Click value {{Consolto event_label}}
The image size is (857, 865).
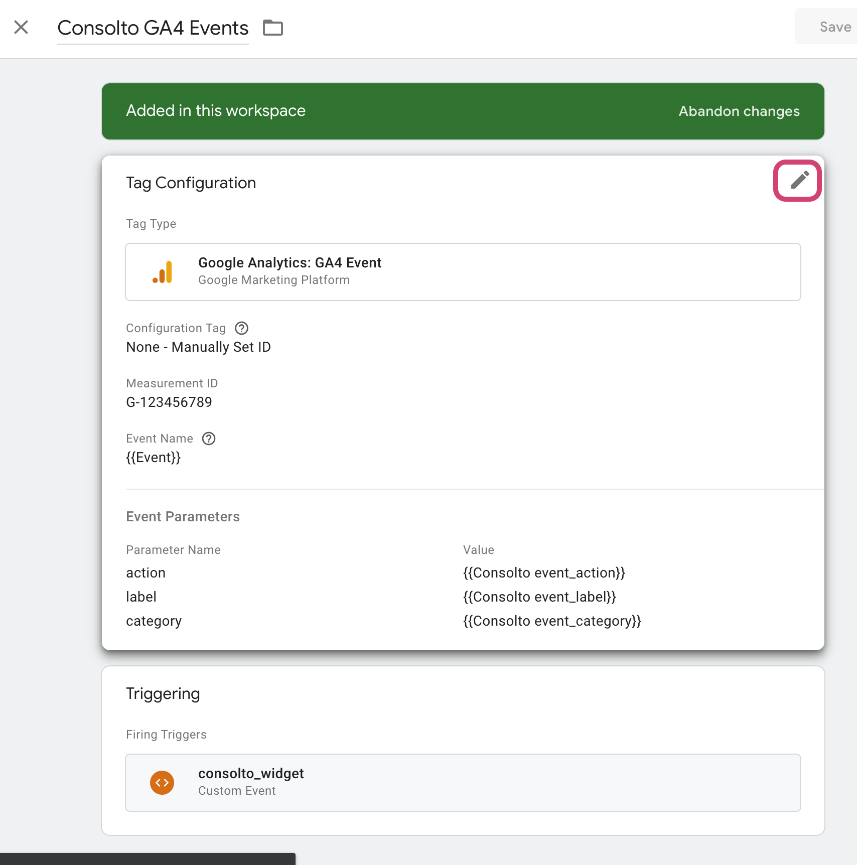[540, 597]
